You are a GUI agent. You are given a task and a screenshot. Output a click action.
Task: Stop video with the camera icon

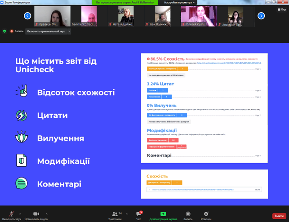36,214
